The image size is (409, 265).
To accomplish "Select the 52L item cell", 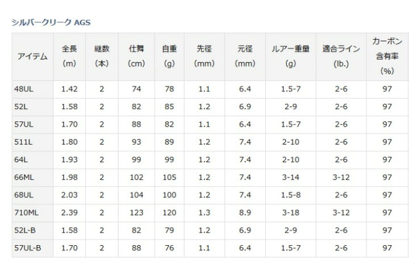I will pyautogui.click(x=32, y=107).
